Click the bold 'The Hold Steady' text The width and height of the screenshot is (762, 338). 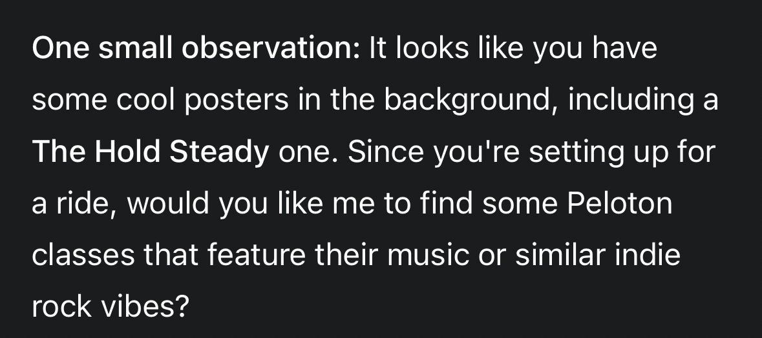coord(150,152)
